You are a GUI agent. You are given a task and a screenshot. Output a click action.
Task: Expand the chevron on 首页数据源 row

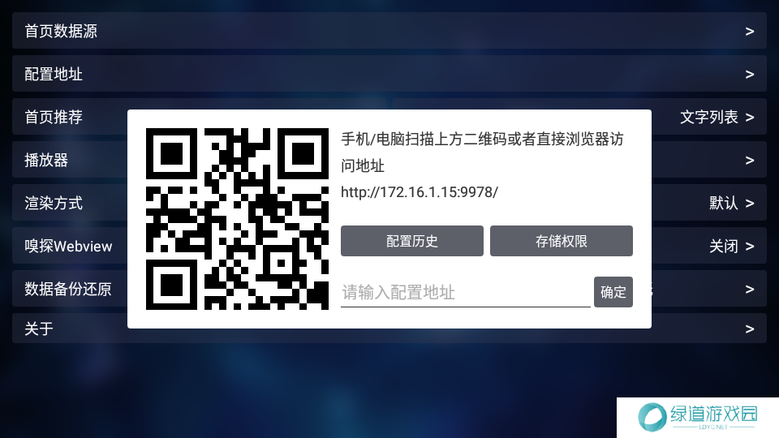click(x=750, y=32)
